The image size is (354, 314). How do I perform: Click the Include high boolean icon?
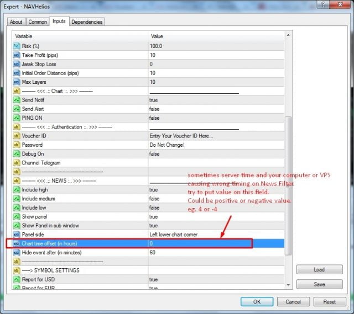coord(17,190)
